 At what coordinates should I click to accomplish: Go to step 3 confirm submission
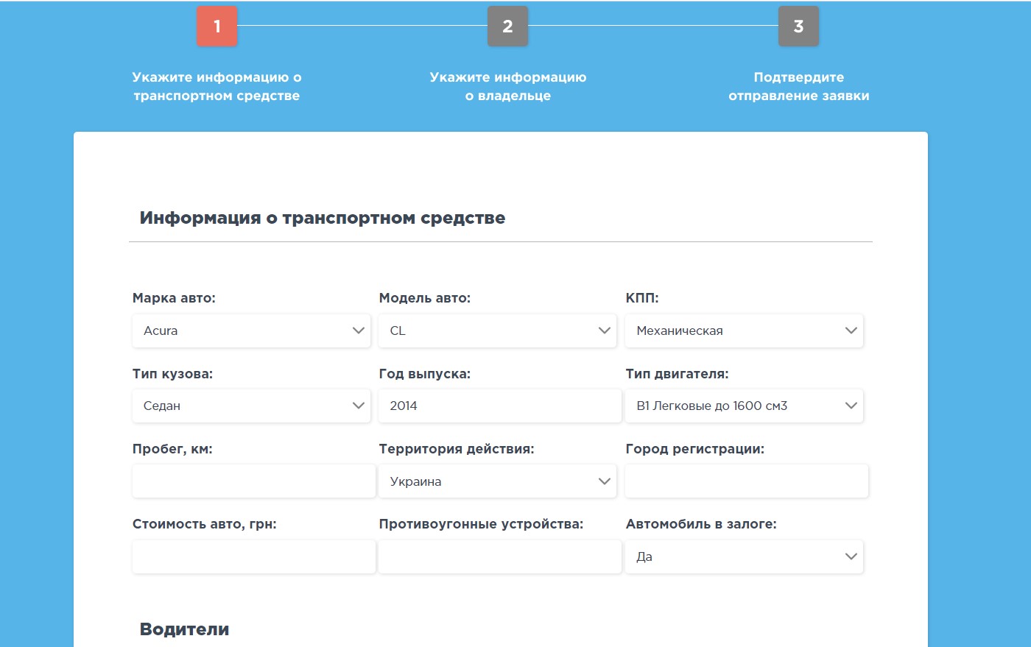[798, 26]
